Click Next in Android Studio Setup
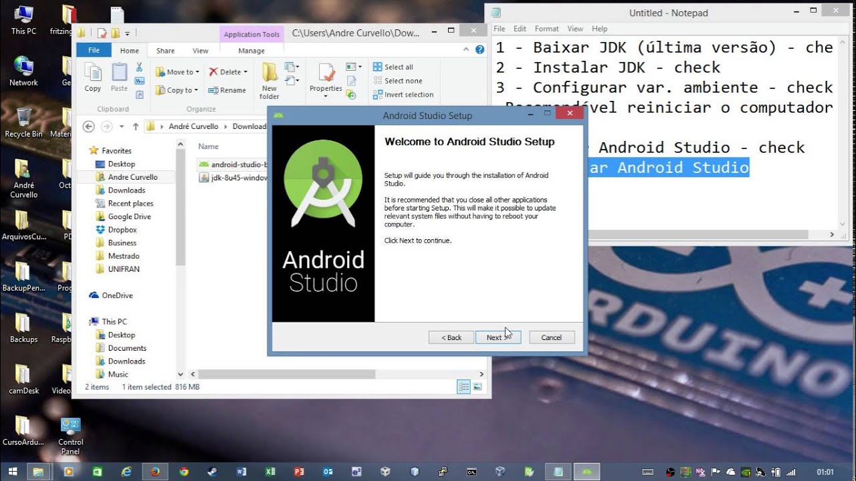 point(498,337)
